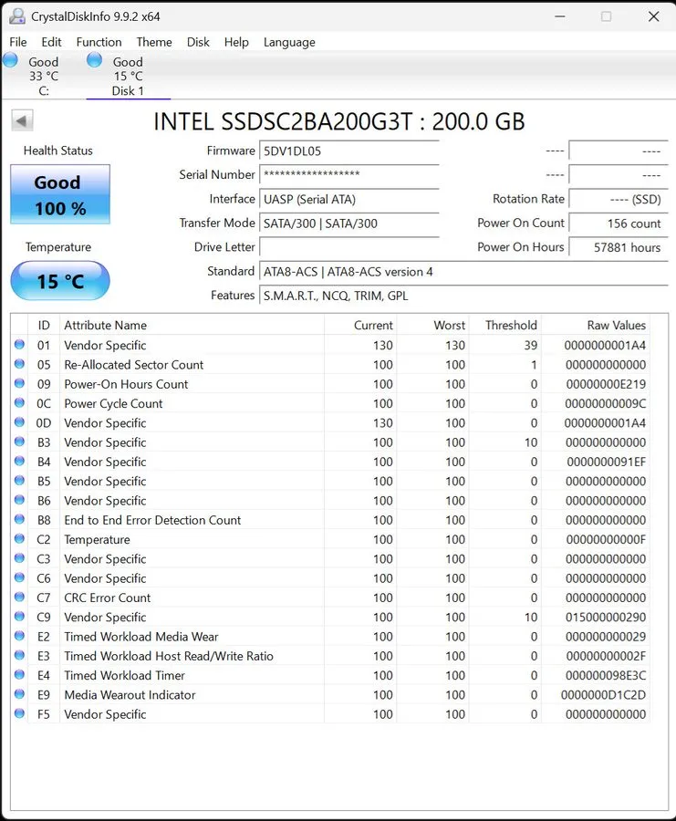Click status orb for Timed Workload Media Wear
The height and width of the screenshot is (821, 676).
point(19,636)
